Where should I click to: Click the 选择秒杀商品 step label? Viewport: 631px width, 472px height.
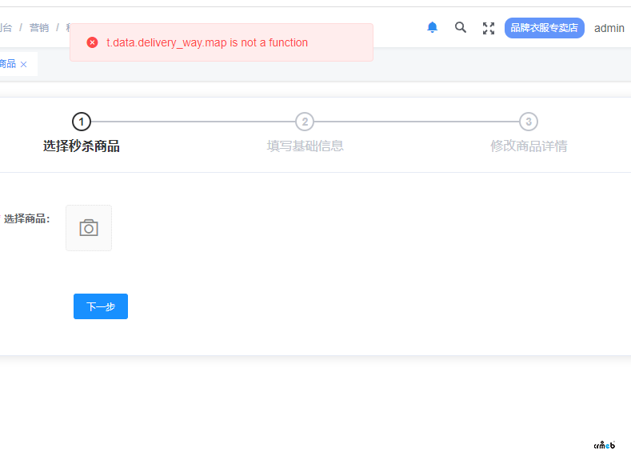[81, 146]
